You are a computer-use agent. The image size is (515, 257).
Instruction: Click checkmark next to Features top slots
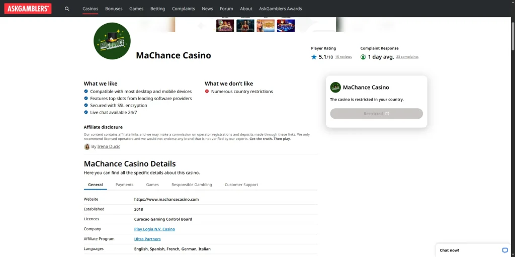86,98
